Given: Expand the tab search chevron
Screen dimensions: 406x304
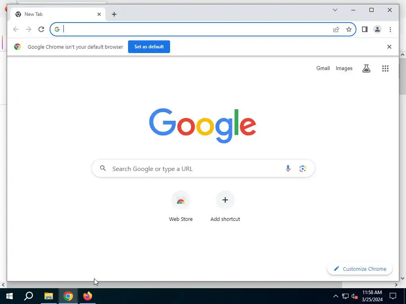Looking at the screenshot, I should coord(335,10).
